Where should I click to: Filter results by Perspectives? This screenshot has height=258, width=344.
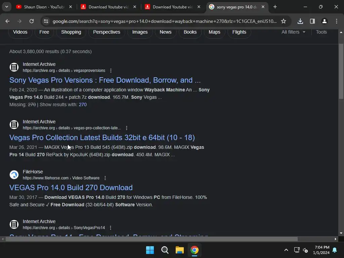coord(106,32)
